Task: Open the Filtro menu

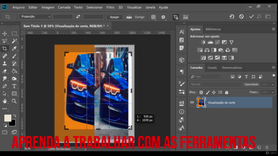Action: (110, 7)
